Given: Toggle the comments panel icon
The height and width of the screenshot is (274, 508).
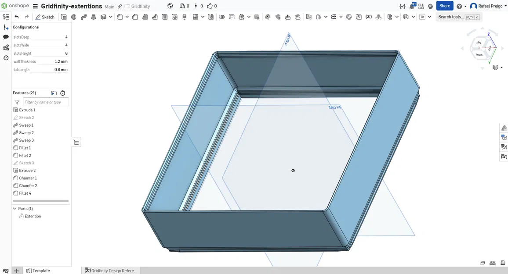Looking at the screenshot, I should click(x=6, y=37).
